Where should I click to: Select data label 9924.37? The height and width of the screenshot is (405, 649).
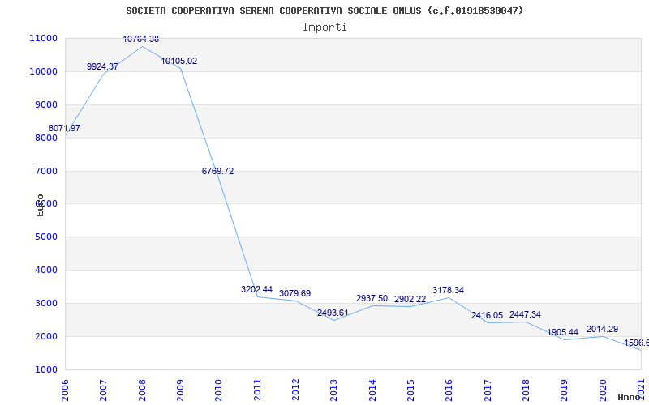103,66
